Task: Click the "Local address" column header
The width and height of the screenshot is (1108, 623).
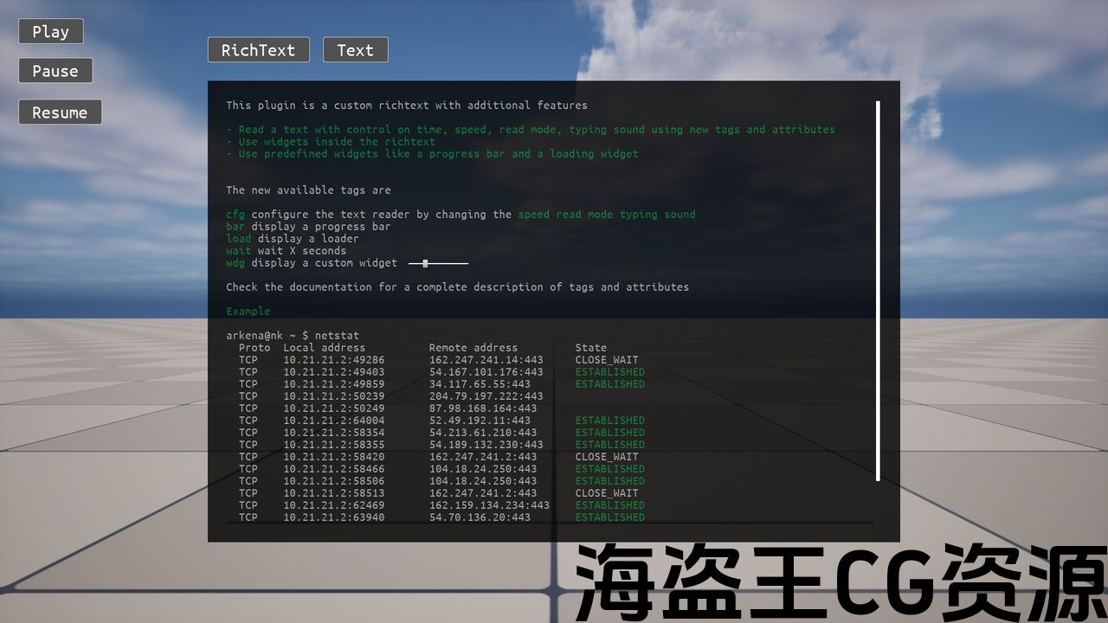Action: [x=324, y=348]
